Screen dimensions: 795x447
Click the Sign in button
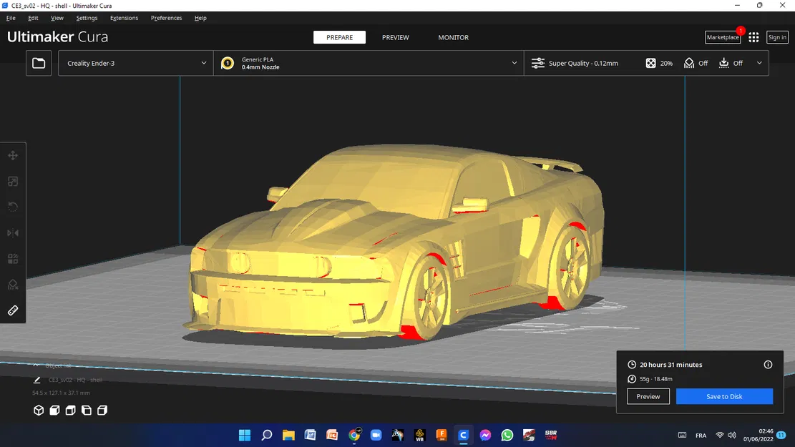click(777, 36)
